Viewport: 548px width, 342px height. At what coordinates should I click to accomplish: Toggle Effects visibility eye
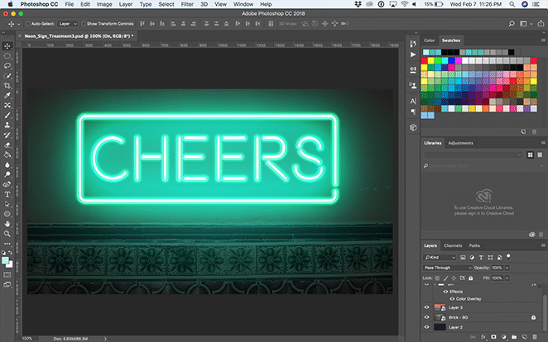click(x=445, y=292)
